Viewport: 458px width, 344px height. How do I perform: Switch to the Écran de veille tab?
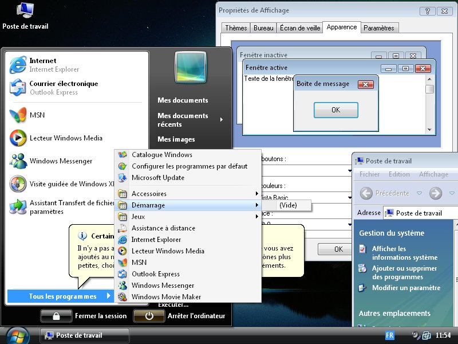(x=300, y=28)
